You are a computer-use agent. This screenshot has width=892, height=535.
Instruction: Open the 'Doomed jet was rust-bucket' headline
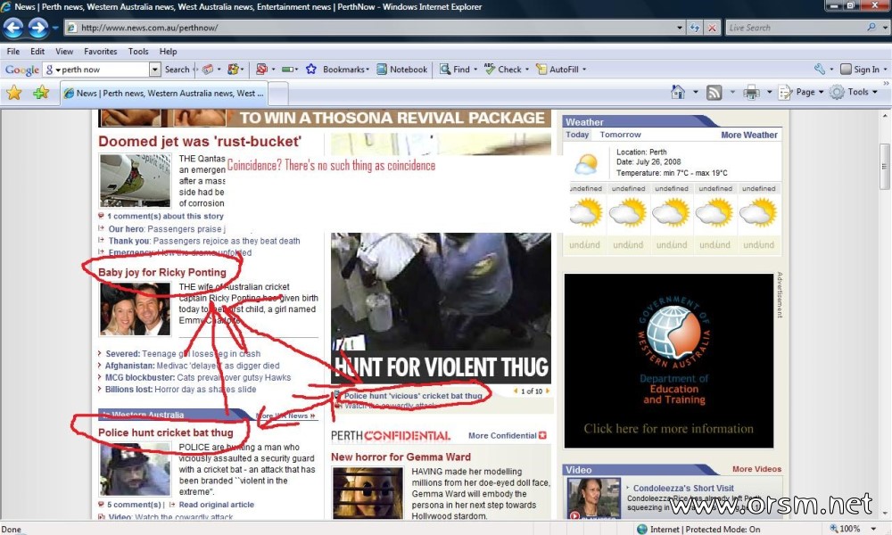(200, 142)
